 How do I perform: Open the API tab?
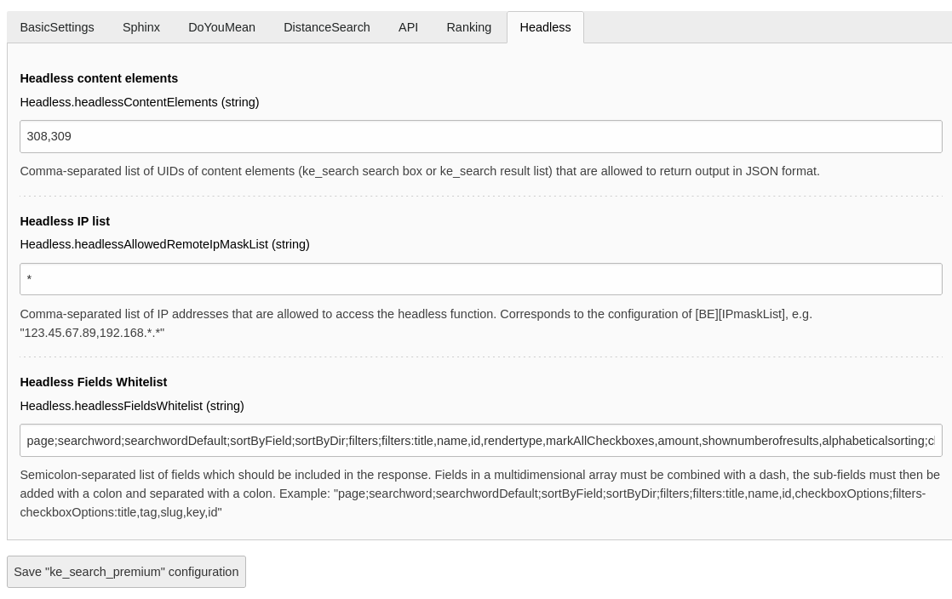click(408, 27)
